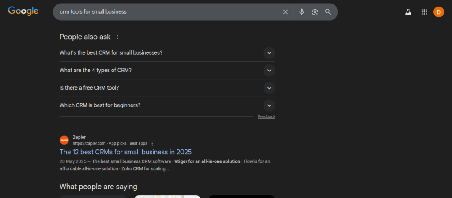The height and width of the screenshot is (198, 452).
Task: Click inside the search input field
Action: pyautogui.click(x=168, y=12)
